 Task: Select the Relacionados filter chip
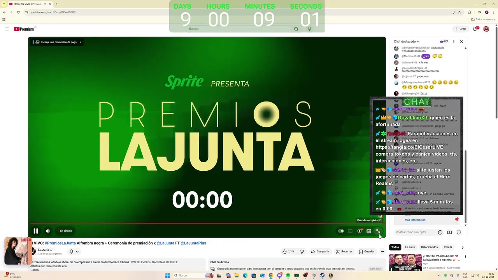(x=429, y=247)
